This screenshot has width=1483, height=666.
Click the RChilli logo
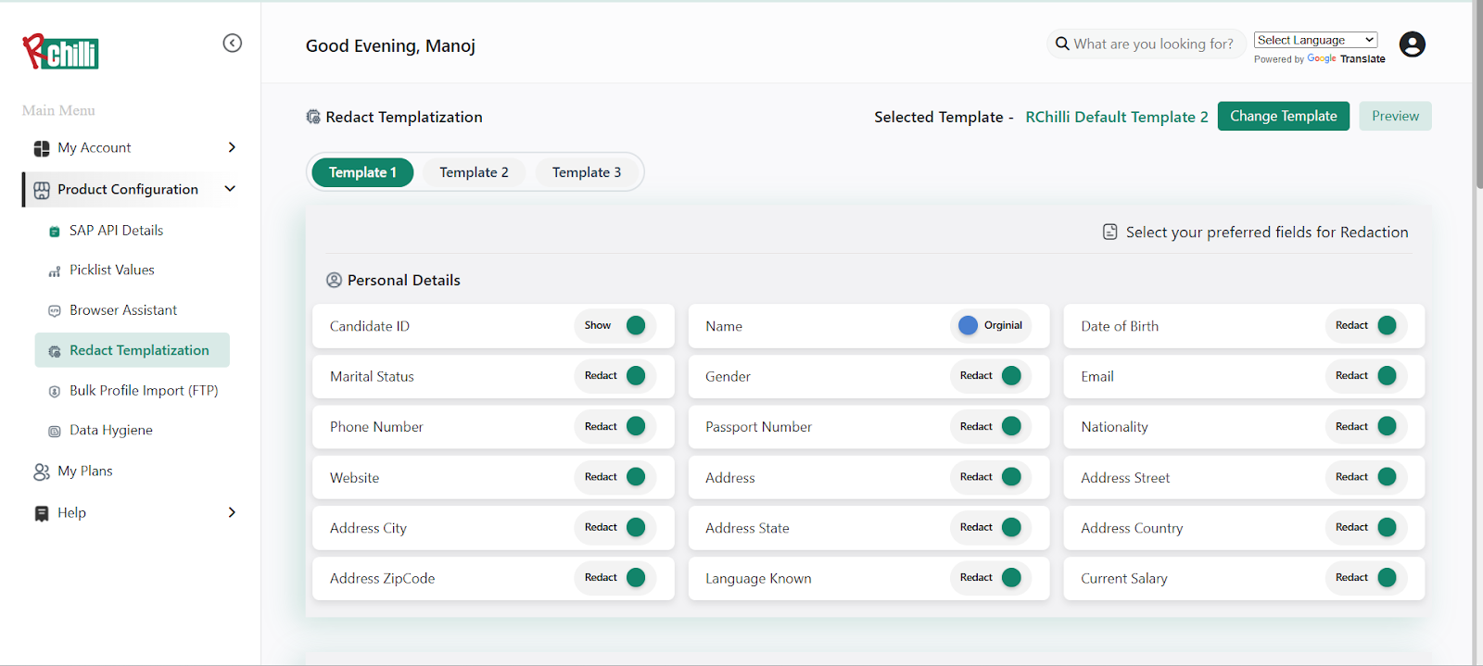pyautogui.click(x=61, y=52)
